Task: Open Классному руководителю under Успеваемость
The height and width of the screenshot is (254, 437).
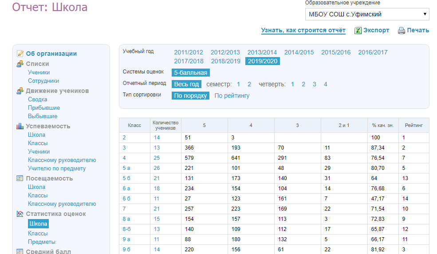Action: click(x=62, y=160)
